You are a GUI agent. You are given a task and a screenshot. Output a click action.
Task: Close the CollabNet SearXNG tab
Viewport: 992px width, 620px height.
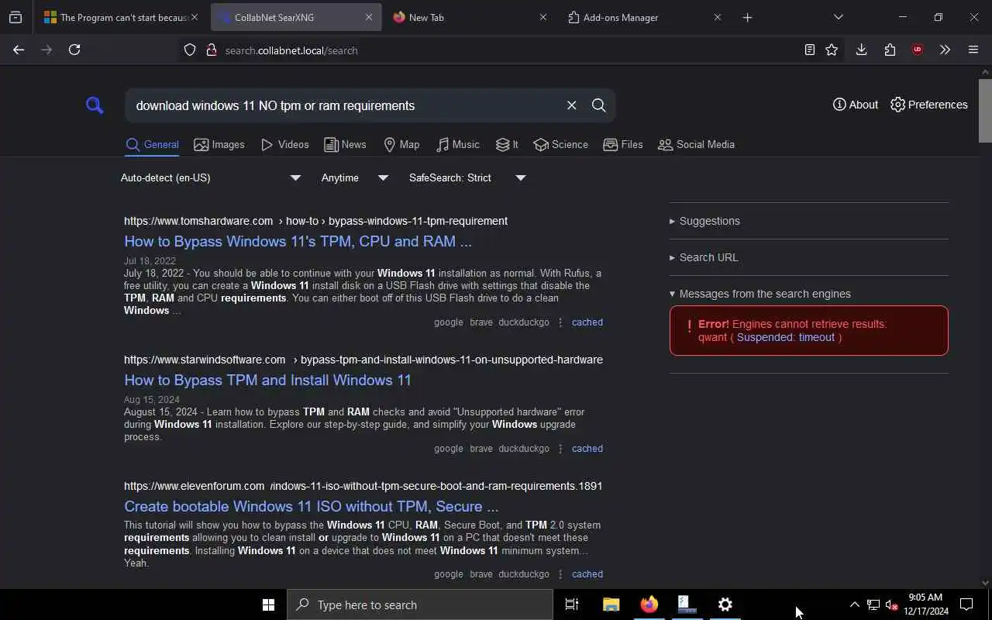point(369,17)
